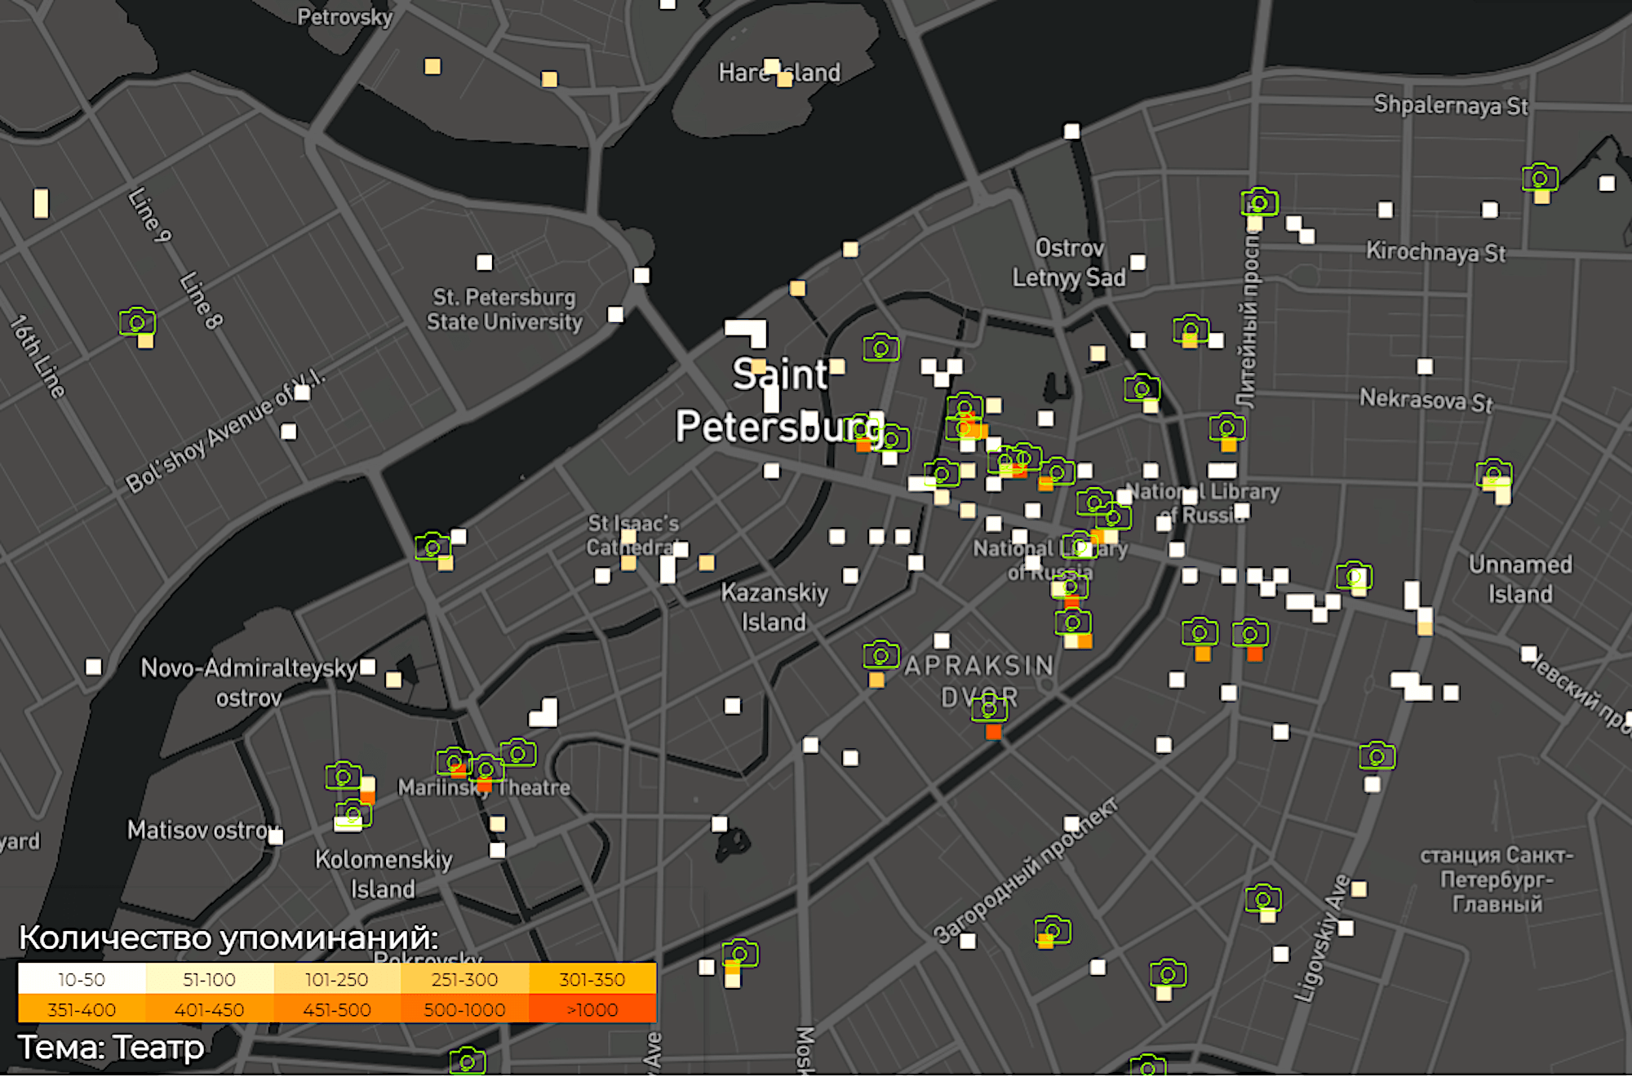Viewport: 1632px width, 1077px height.
Task: Click the 'Petrovsky' map label
Action: point(344,16)
